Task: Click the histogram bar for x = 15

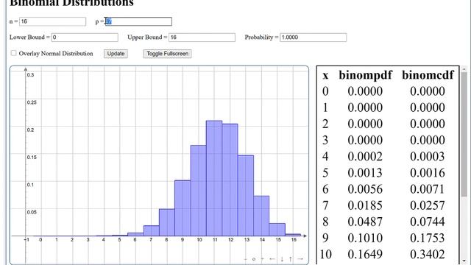Action: pos(277,230)
